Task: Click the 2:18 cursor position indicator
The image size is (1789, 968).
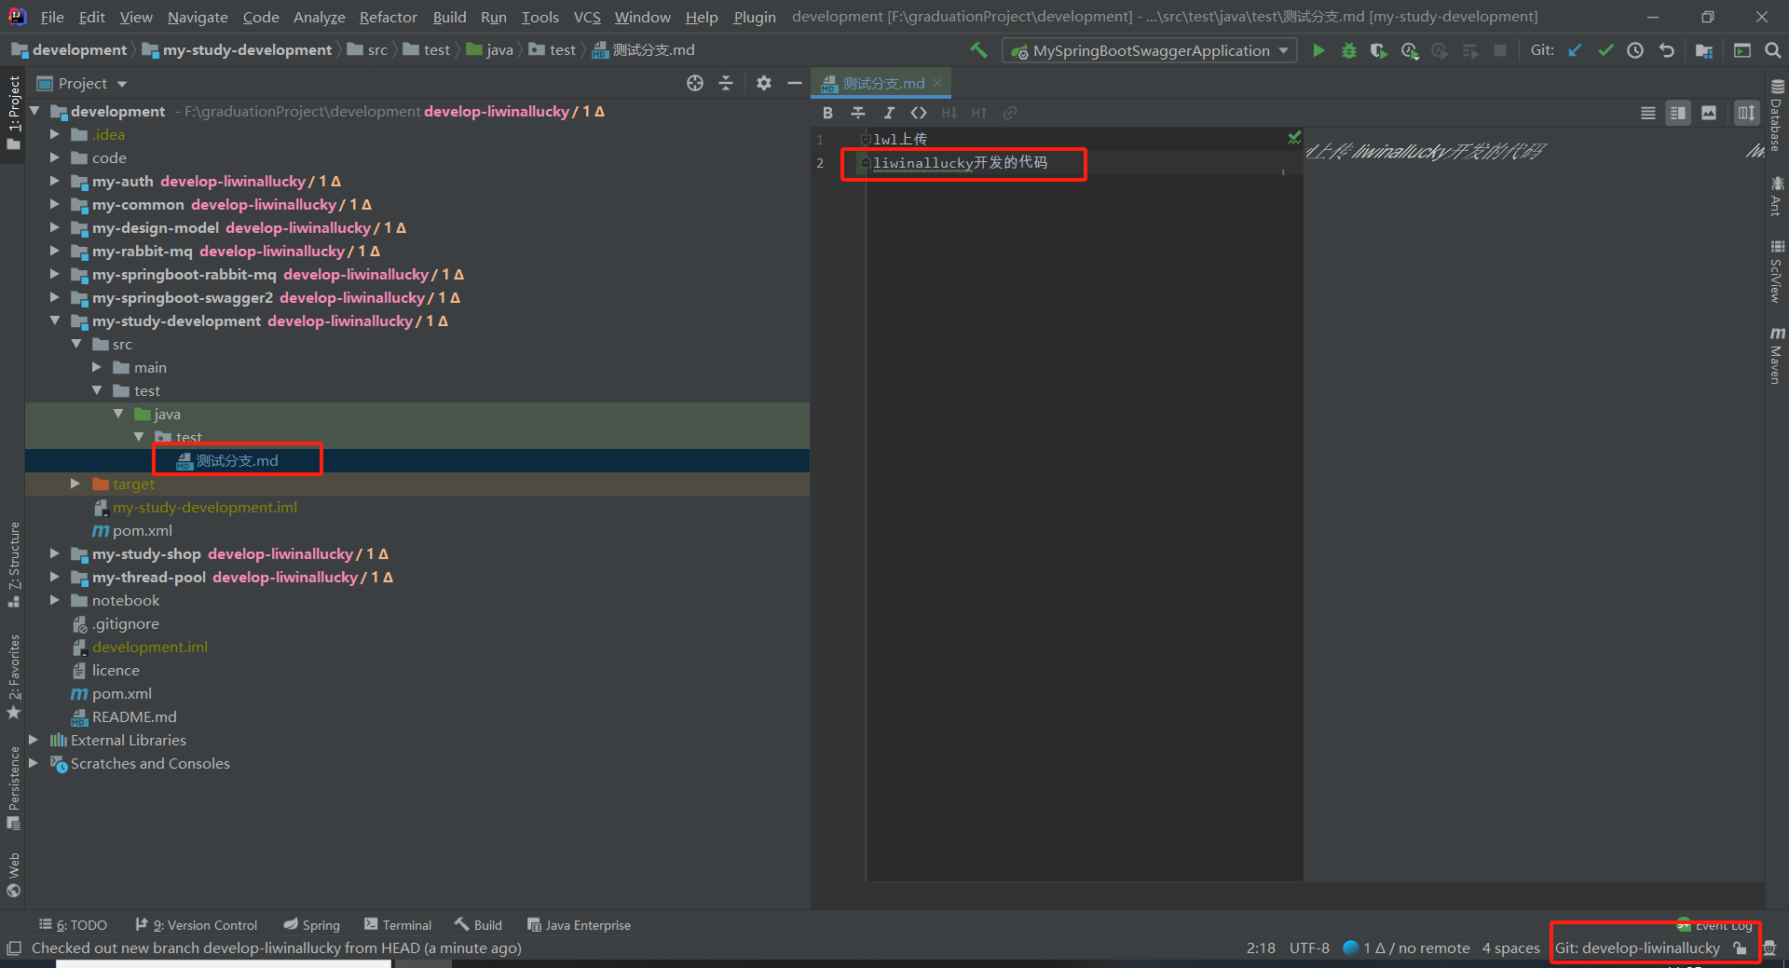Action: point(1261,948)
